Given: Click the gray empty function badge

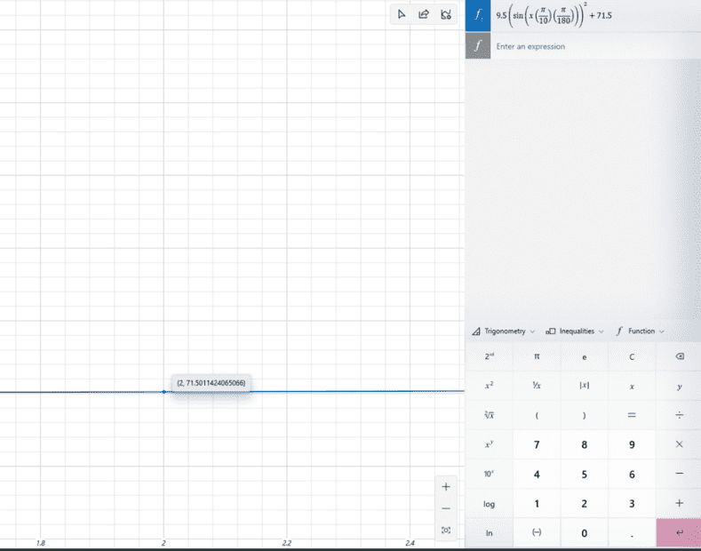Looking at the screenshot, I should 478,45.
